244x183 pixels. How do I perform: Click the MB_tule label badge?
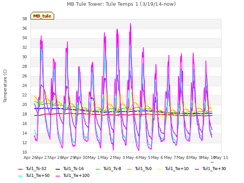(x=42, y=16)
